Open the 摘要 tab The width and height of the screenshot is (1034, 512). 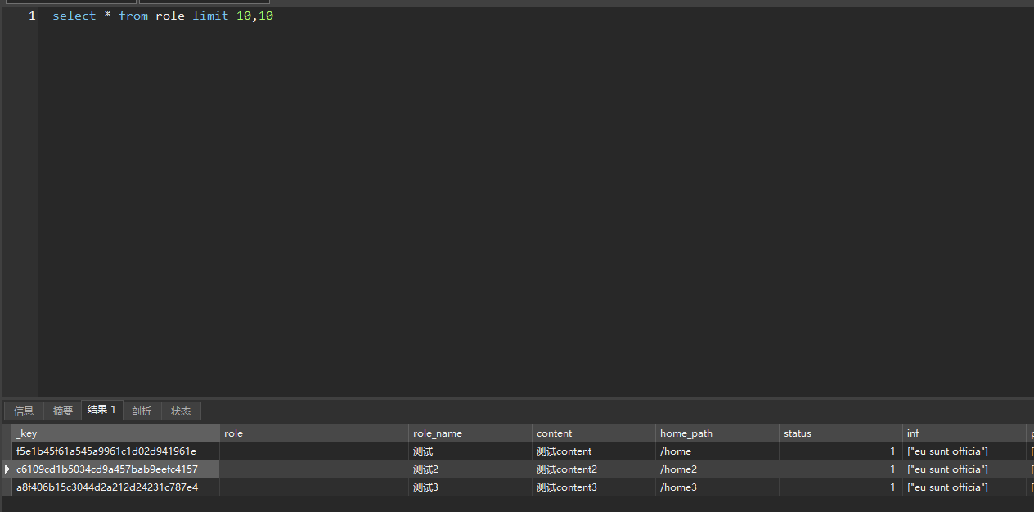(x=63, y=411)
